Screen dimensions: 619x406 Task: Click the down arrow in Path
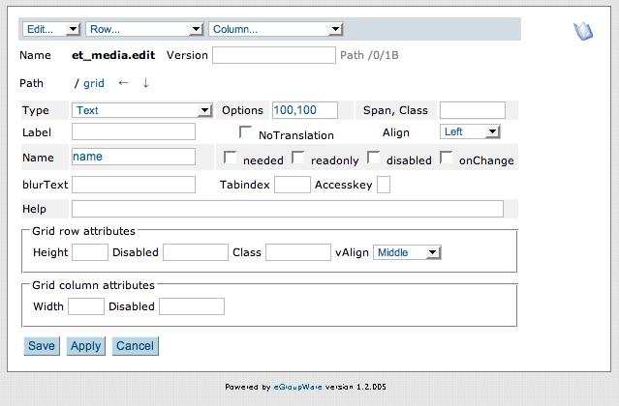click(x=145, y=83)
